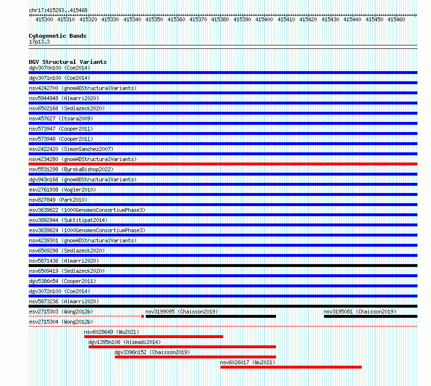Select nsv6026017 (Wu2021) label
The width and height of the screenshot is (431, 386).
(247, 362)
